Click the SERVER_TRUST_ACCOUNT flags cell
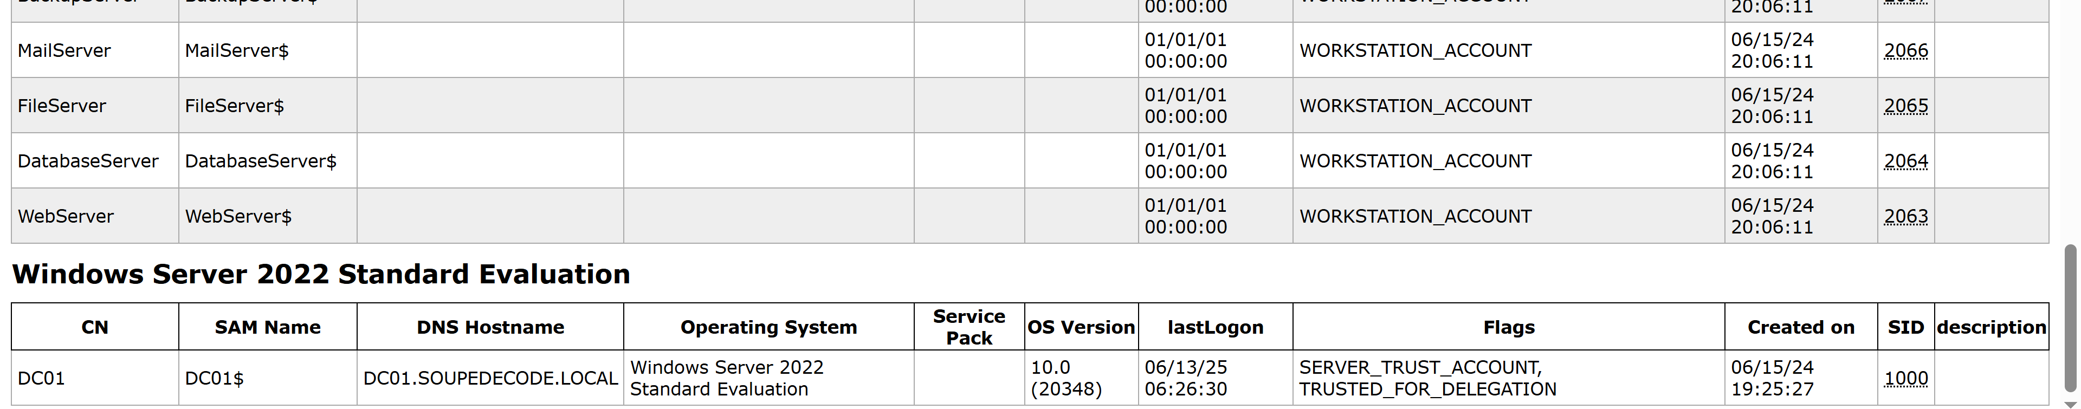The height and width of the screenshot is (409, 2081). click(x=1509, y=378)
